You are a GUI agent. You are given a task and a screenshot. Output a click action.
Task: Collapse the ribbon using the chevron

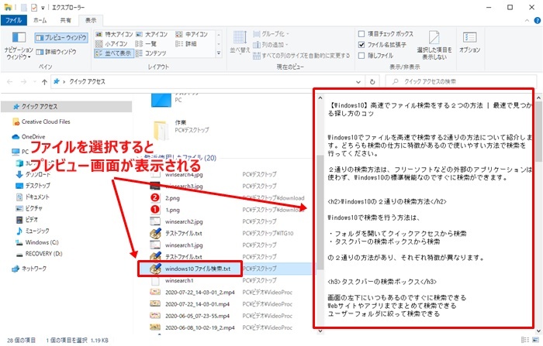[x=524, y=19]
